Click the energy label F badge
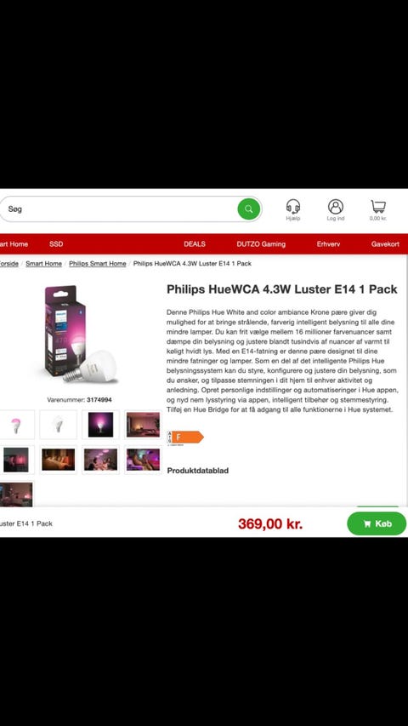This screenshot has width=408, height=726. click(185, 437)
